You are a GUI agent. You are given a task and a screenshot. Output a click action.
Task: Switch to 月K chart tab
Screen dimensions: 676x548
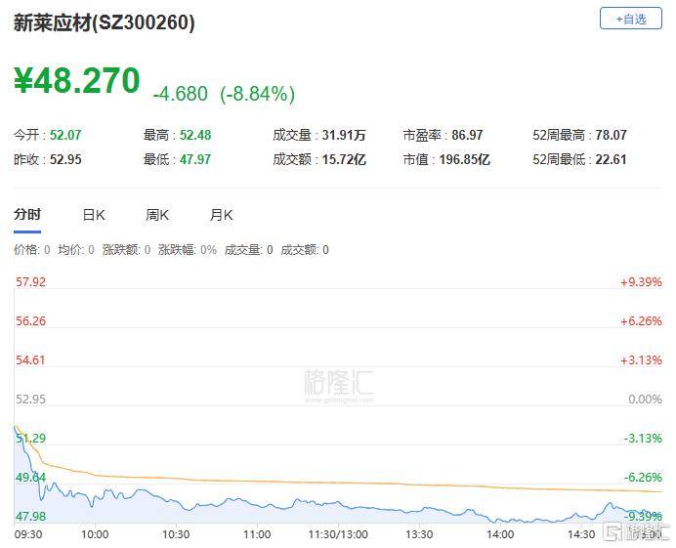(x=221, y=215)
